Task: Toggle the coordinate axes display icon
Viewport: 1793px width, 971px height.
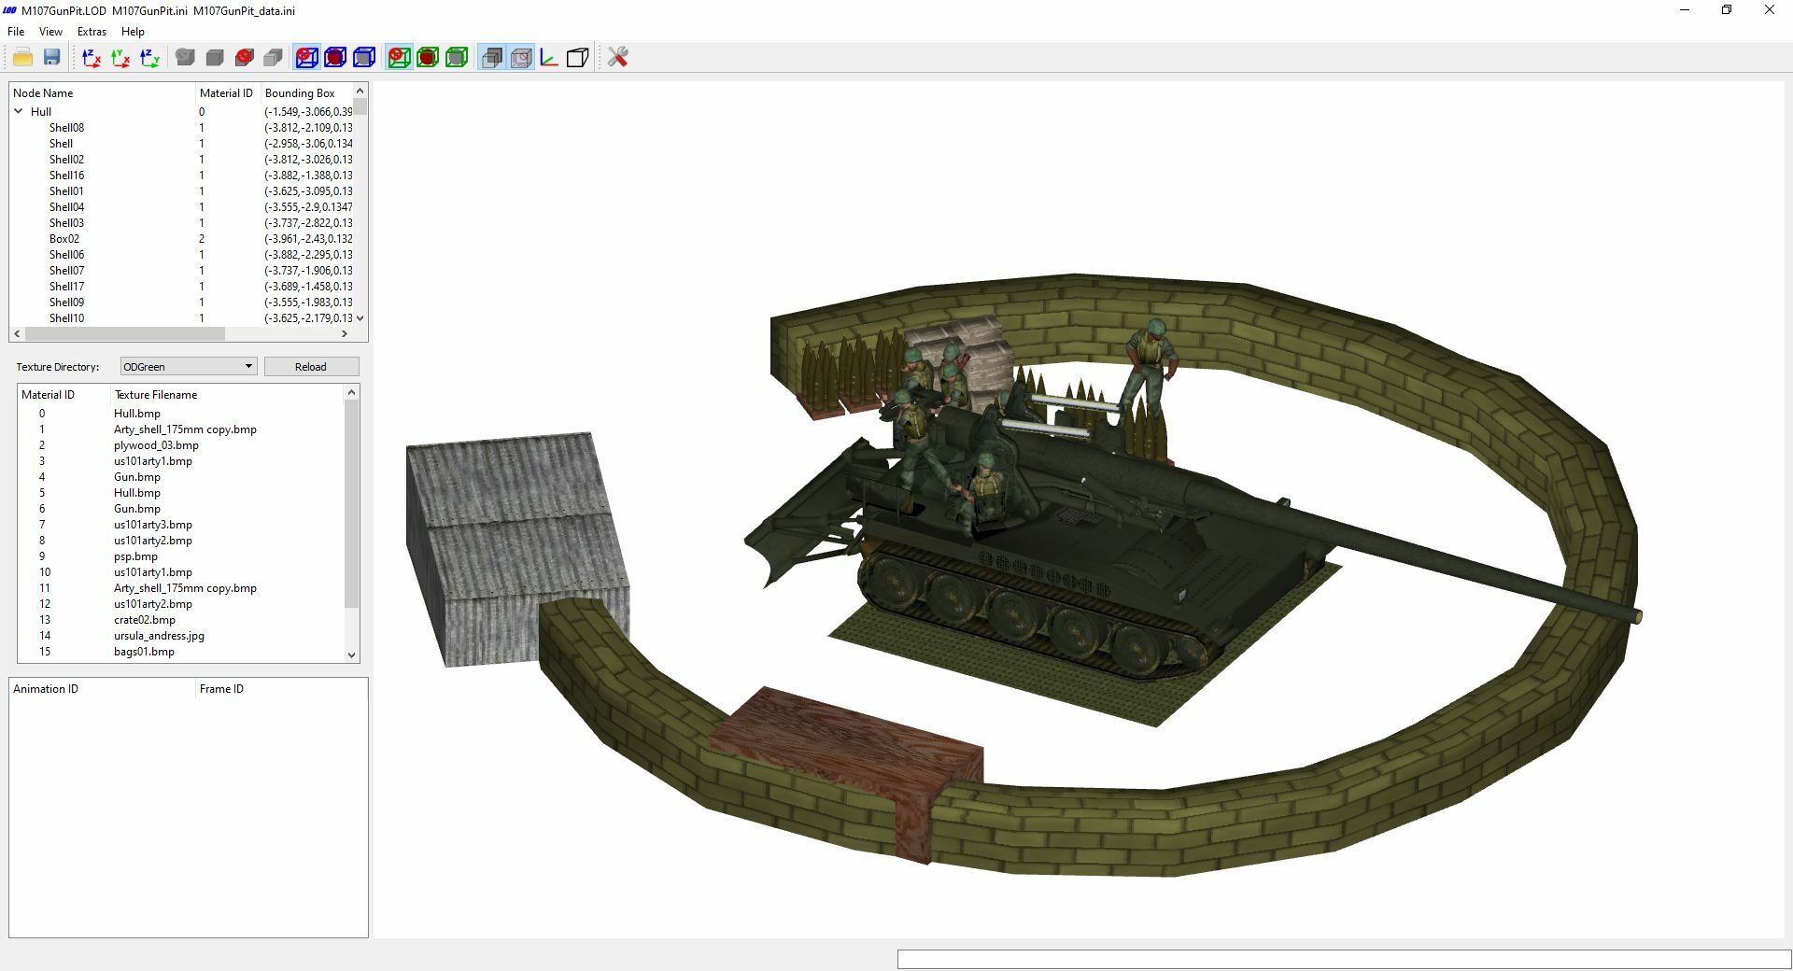Action: (x=549, y=58)
